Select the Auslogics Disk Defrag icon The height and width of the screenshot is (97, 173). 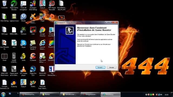(x=33, y=5)
